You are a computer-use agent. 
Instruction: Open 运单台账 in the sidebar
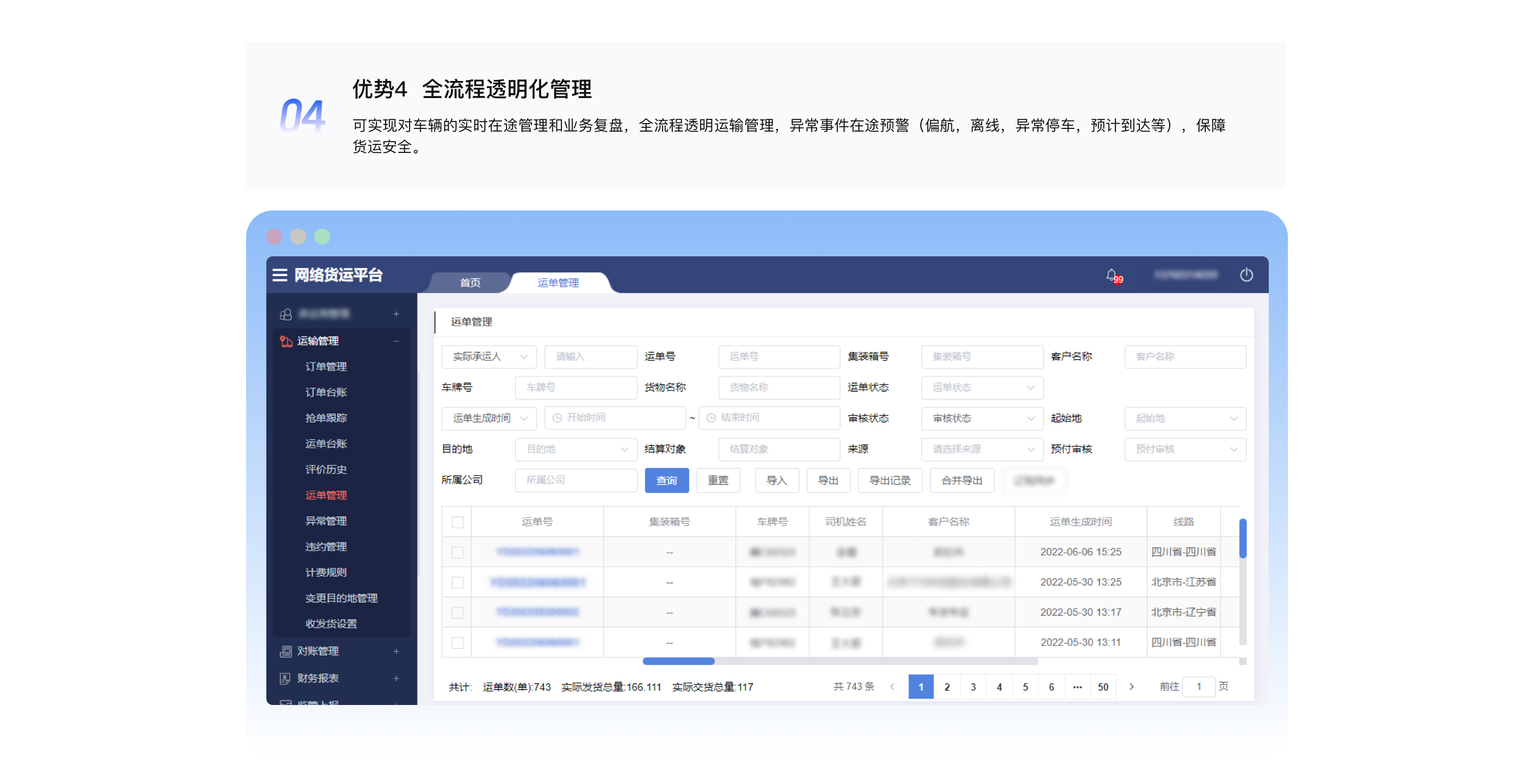pos(326,443)
